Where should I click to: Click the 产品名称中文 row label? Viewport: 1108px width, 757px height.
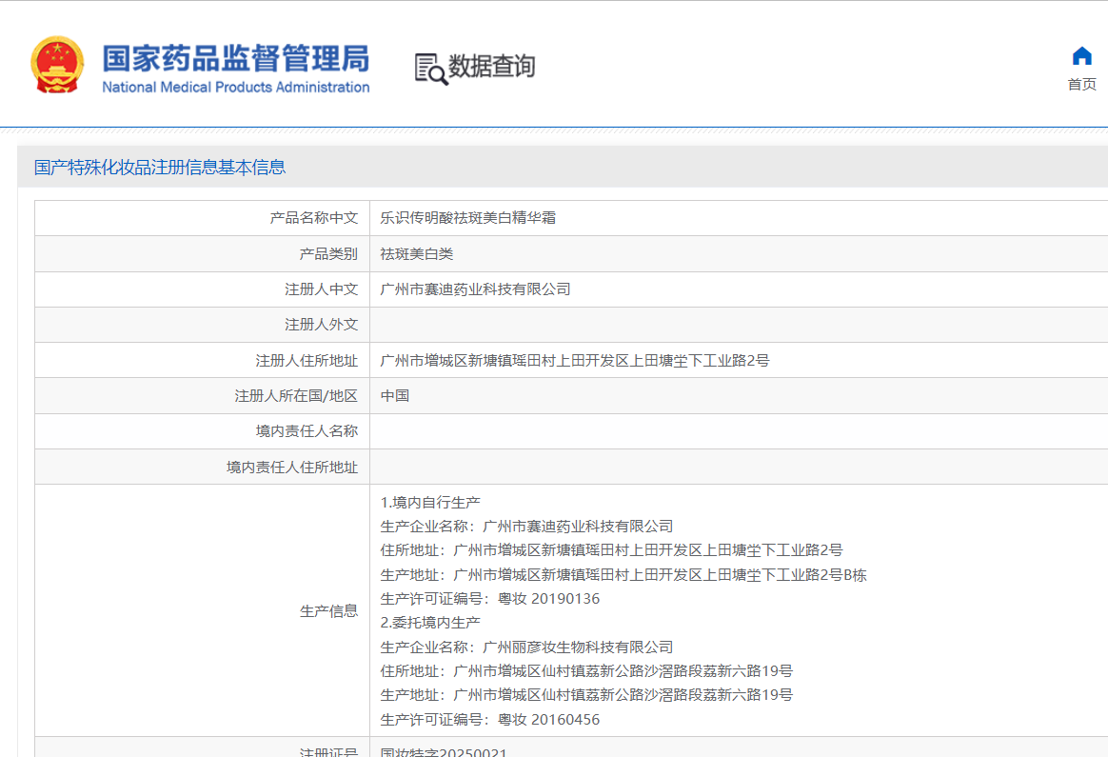[x=313, y=218]
